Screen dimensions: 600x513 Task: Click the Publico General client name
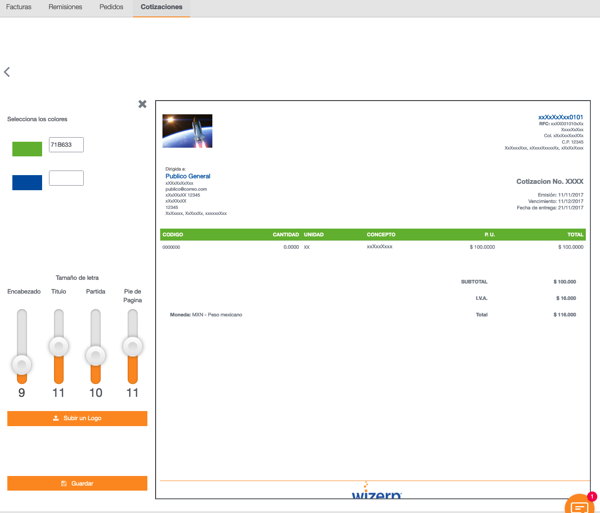pos(188,176)
